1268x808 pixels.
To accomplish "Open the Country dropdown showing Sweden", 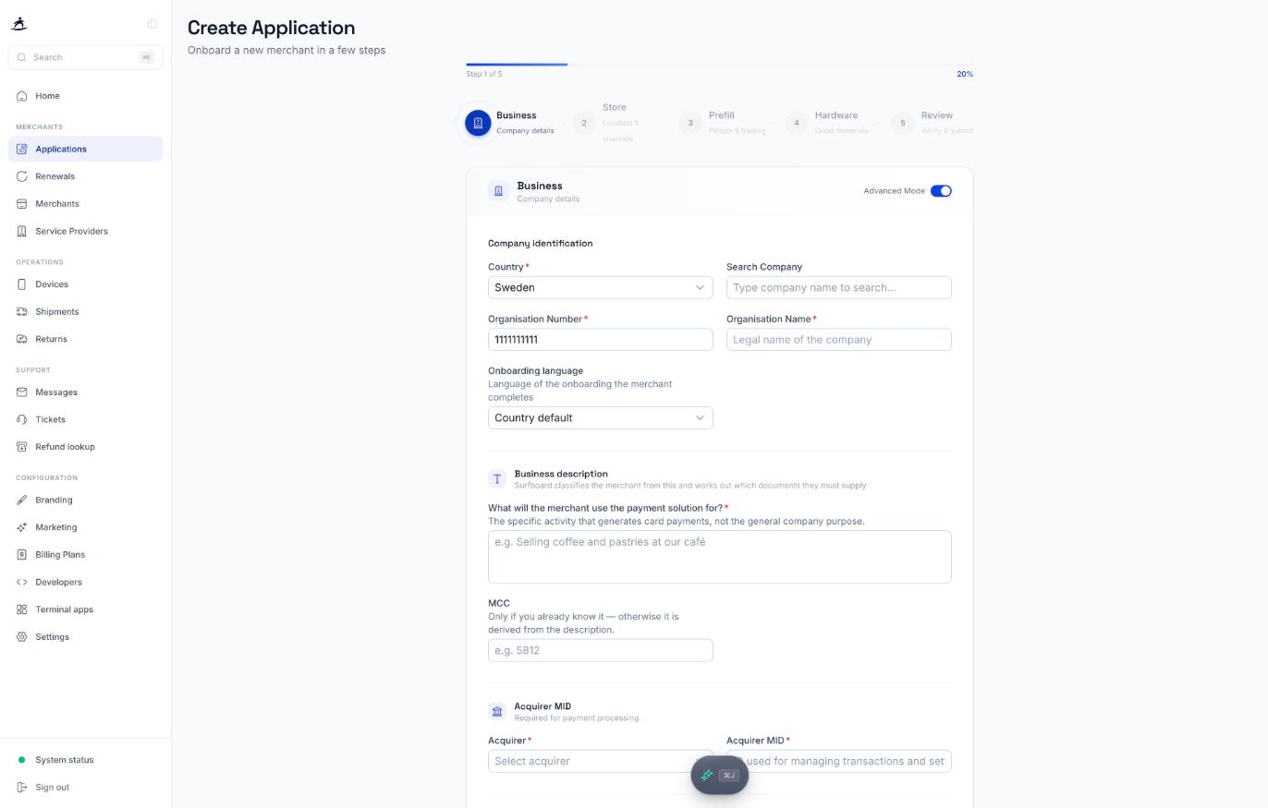I will [601, 288].
